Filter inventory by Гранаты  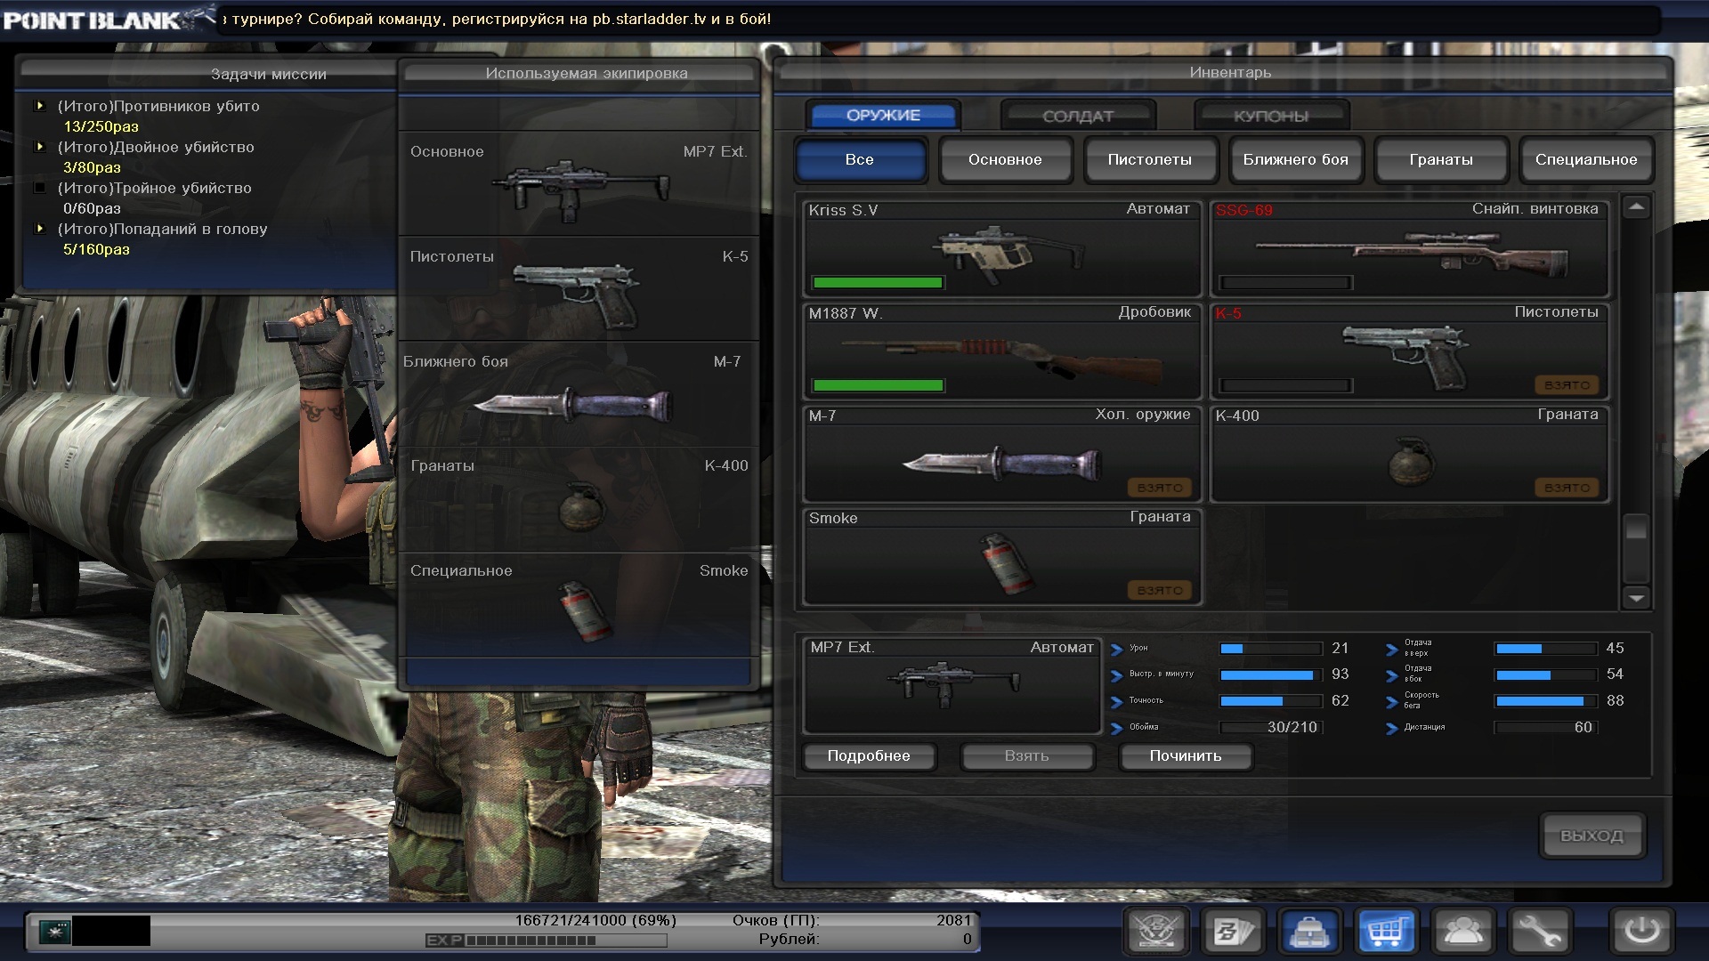pyautogui.click(x=1440, y=160)
